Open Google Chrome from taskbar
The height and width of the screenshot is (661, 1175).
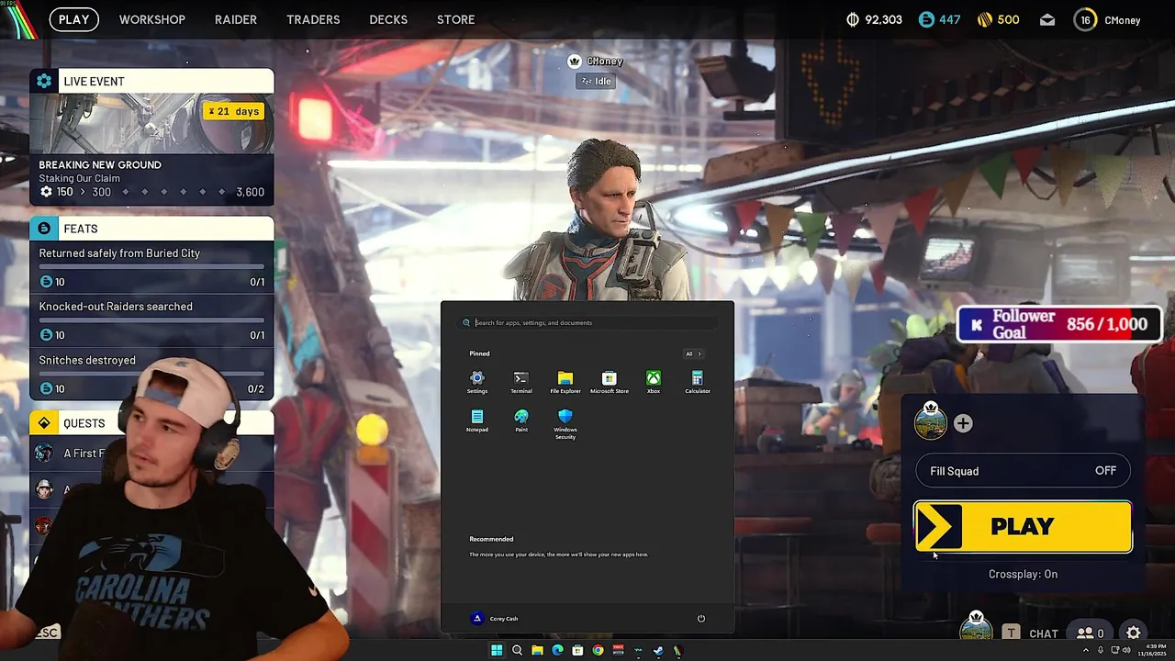coord(598,650)
